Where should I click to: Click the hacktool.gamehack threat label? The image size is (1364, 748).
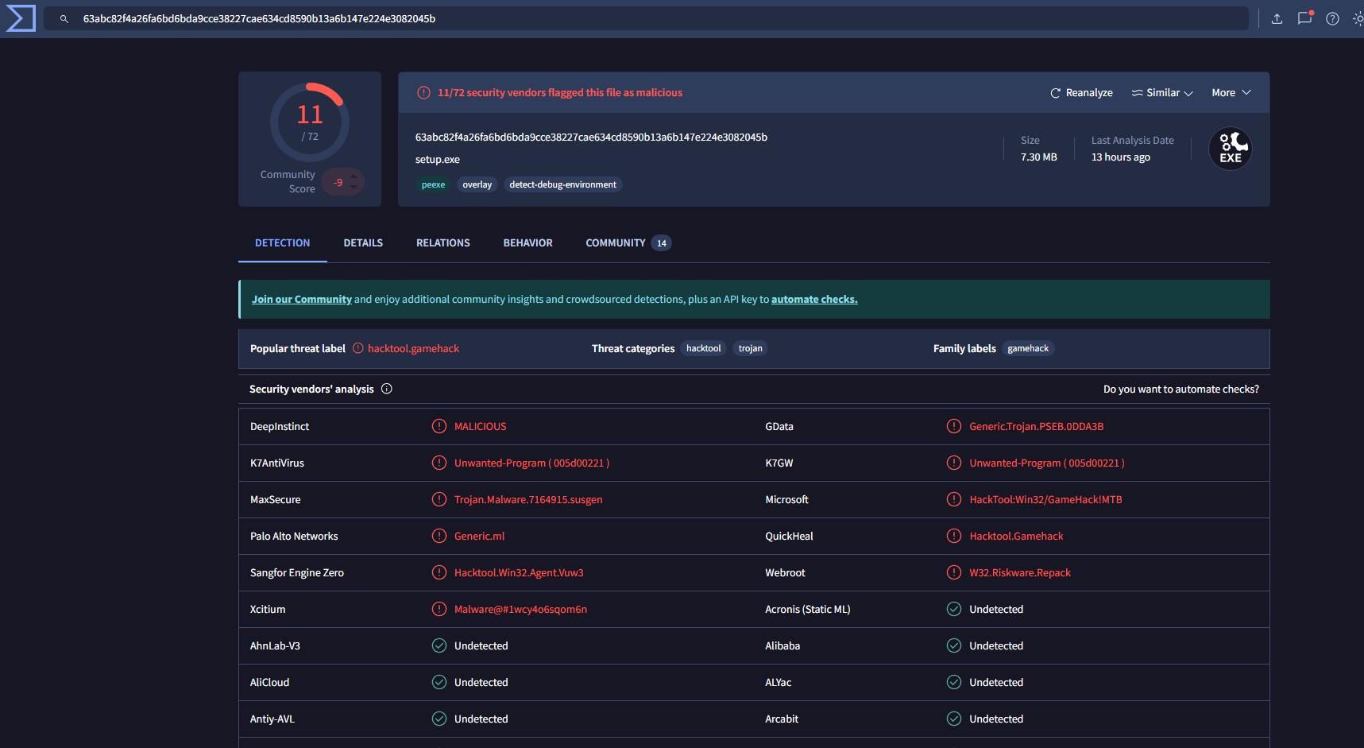(x=413, y=349)
